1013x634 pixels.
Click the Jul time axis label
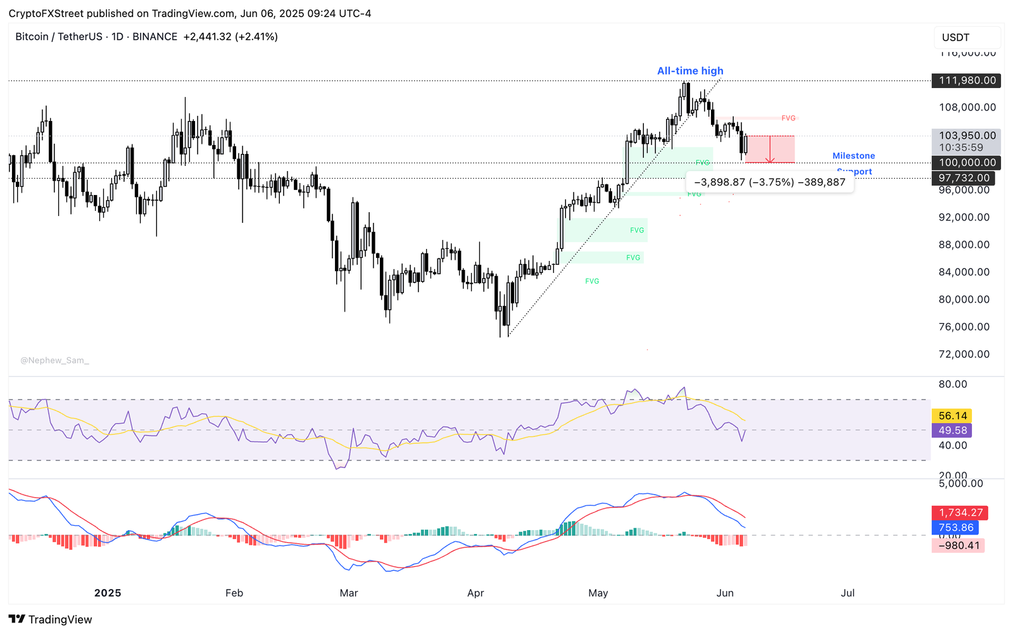(x=848, y=593)
